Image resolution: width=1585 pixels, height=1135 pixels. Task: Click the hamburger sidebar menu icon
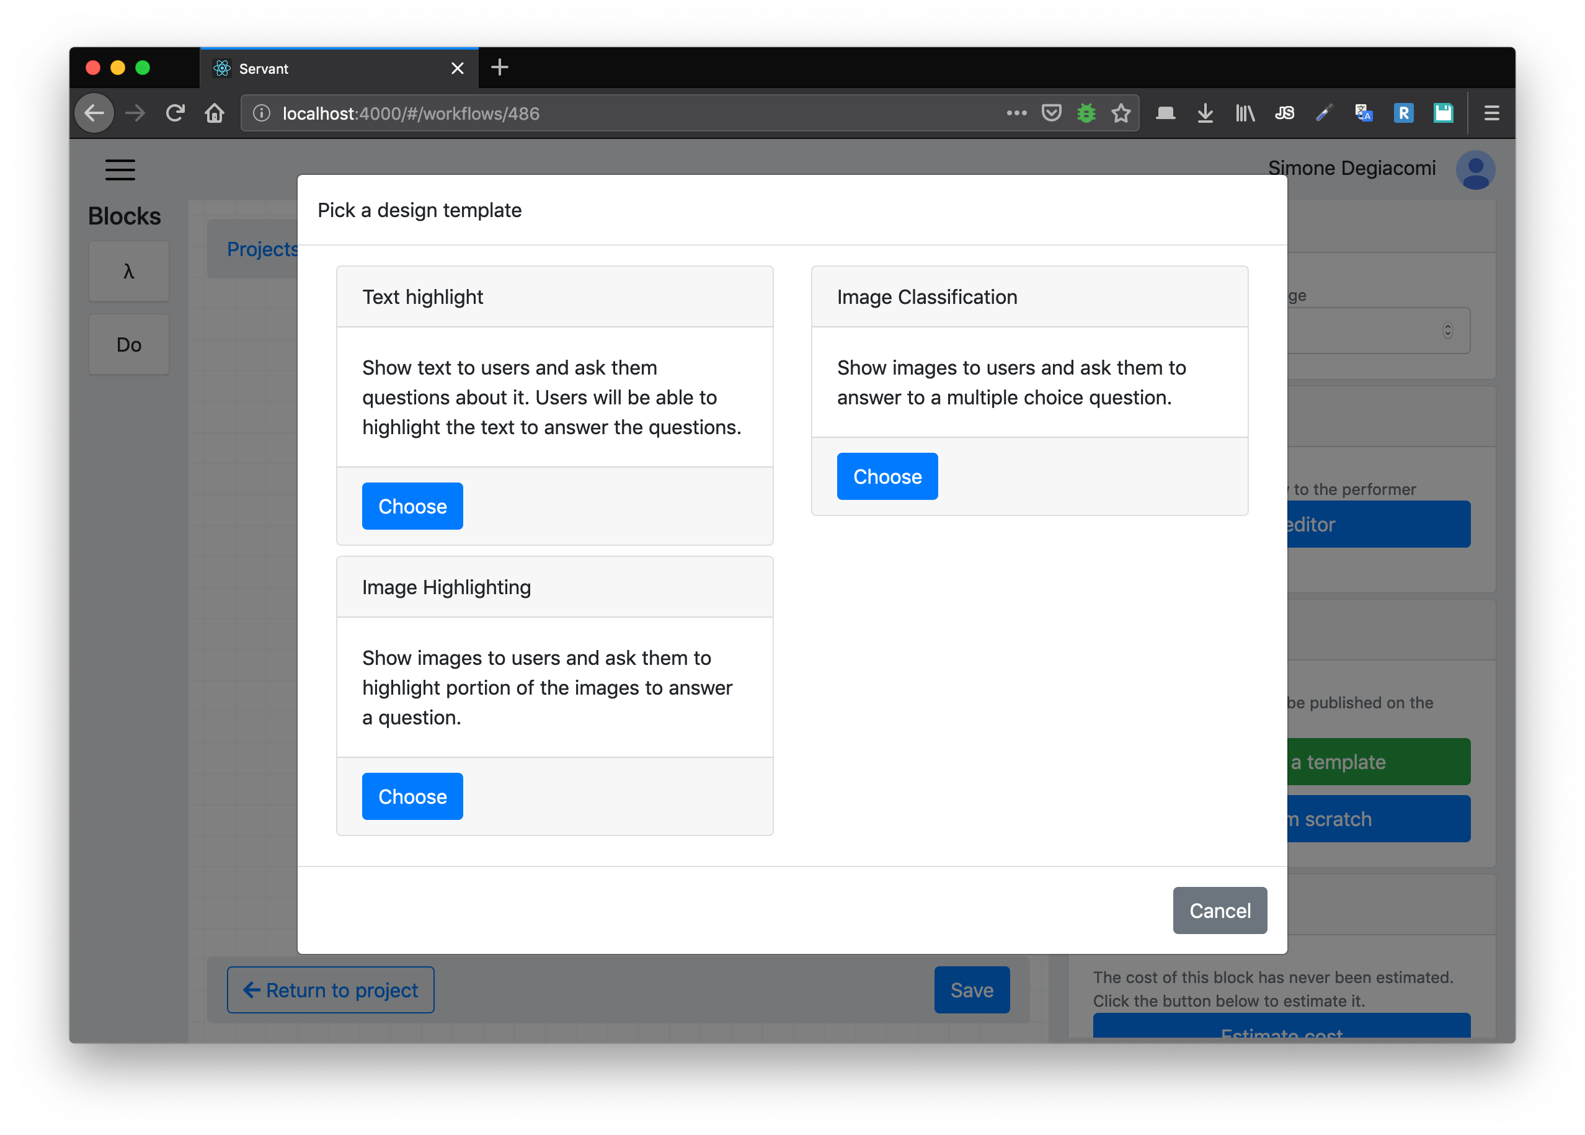(120, 170)
